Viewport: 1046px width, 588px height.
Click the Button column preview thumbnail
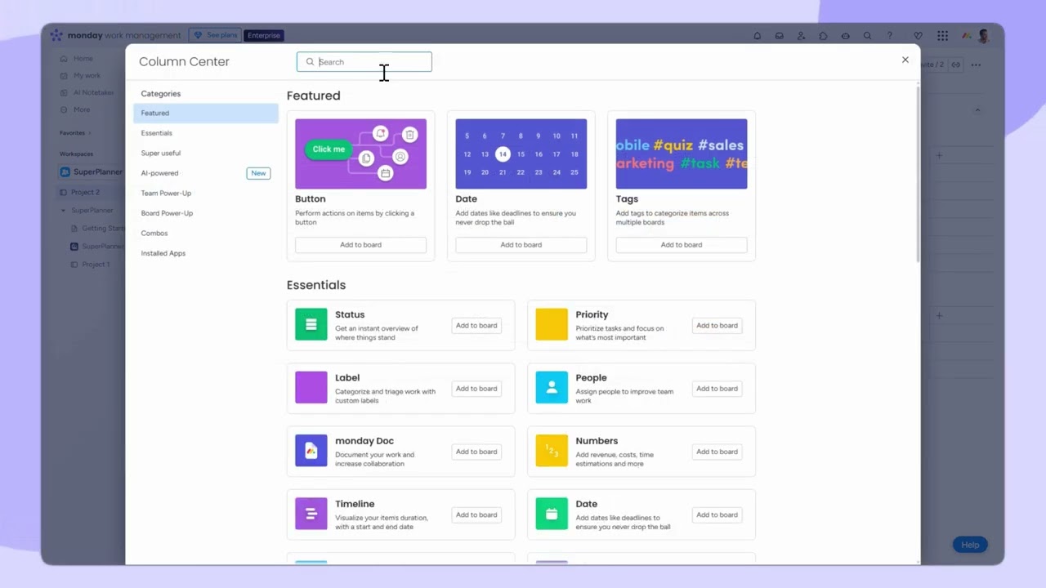360,154
